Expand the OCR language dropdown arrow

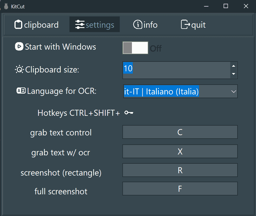(234, 92)
